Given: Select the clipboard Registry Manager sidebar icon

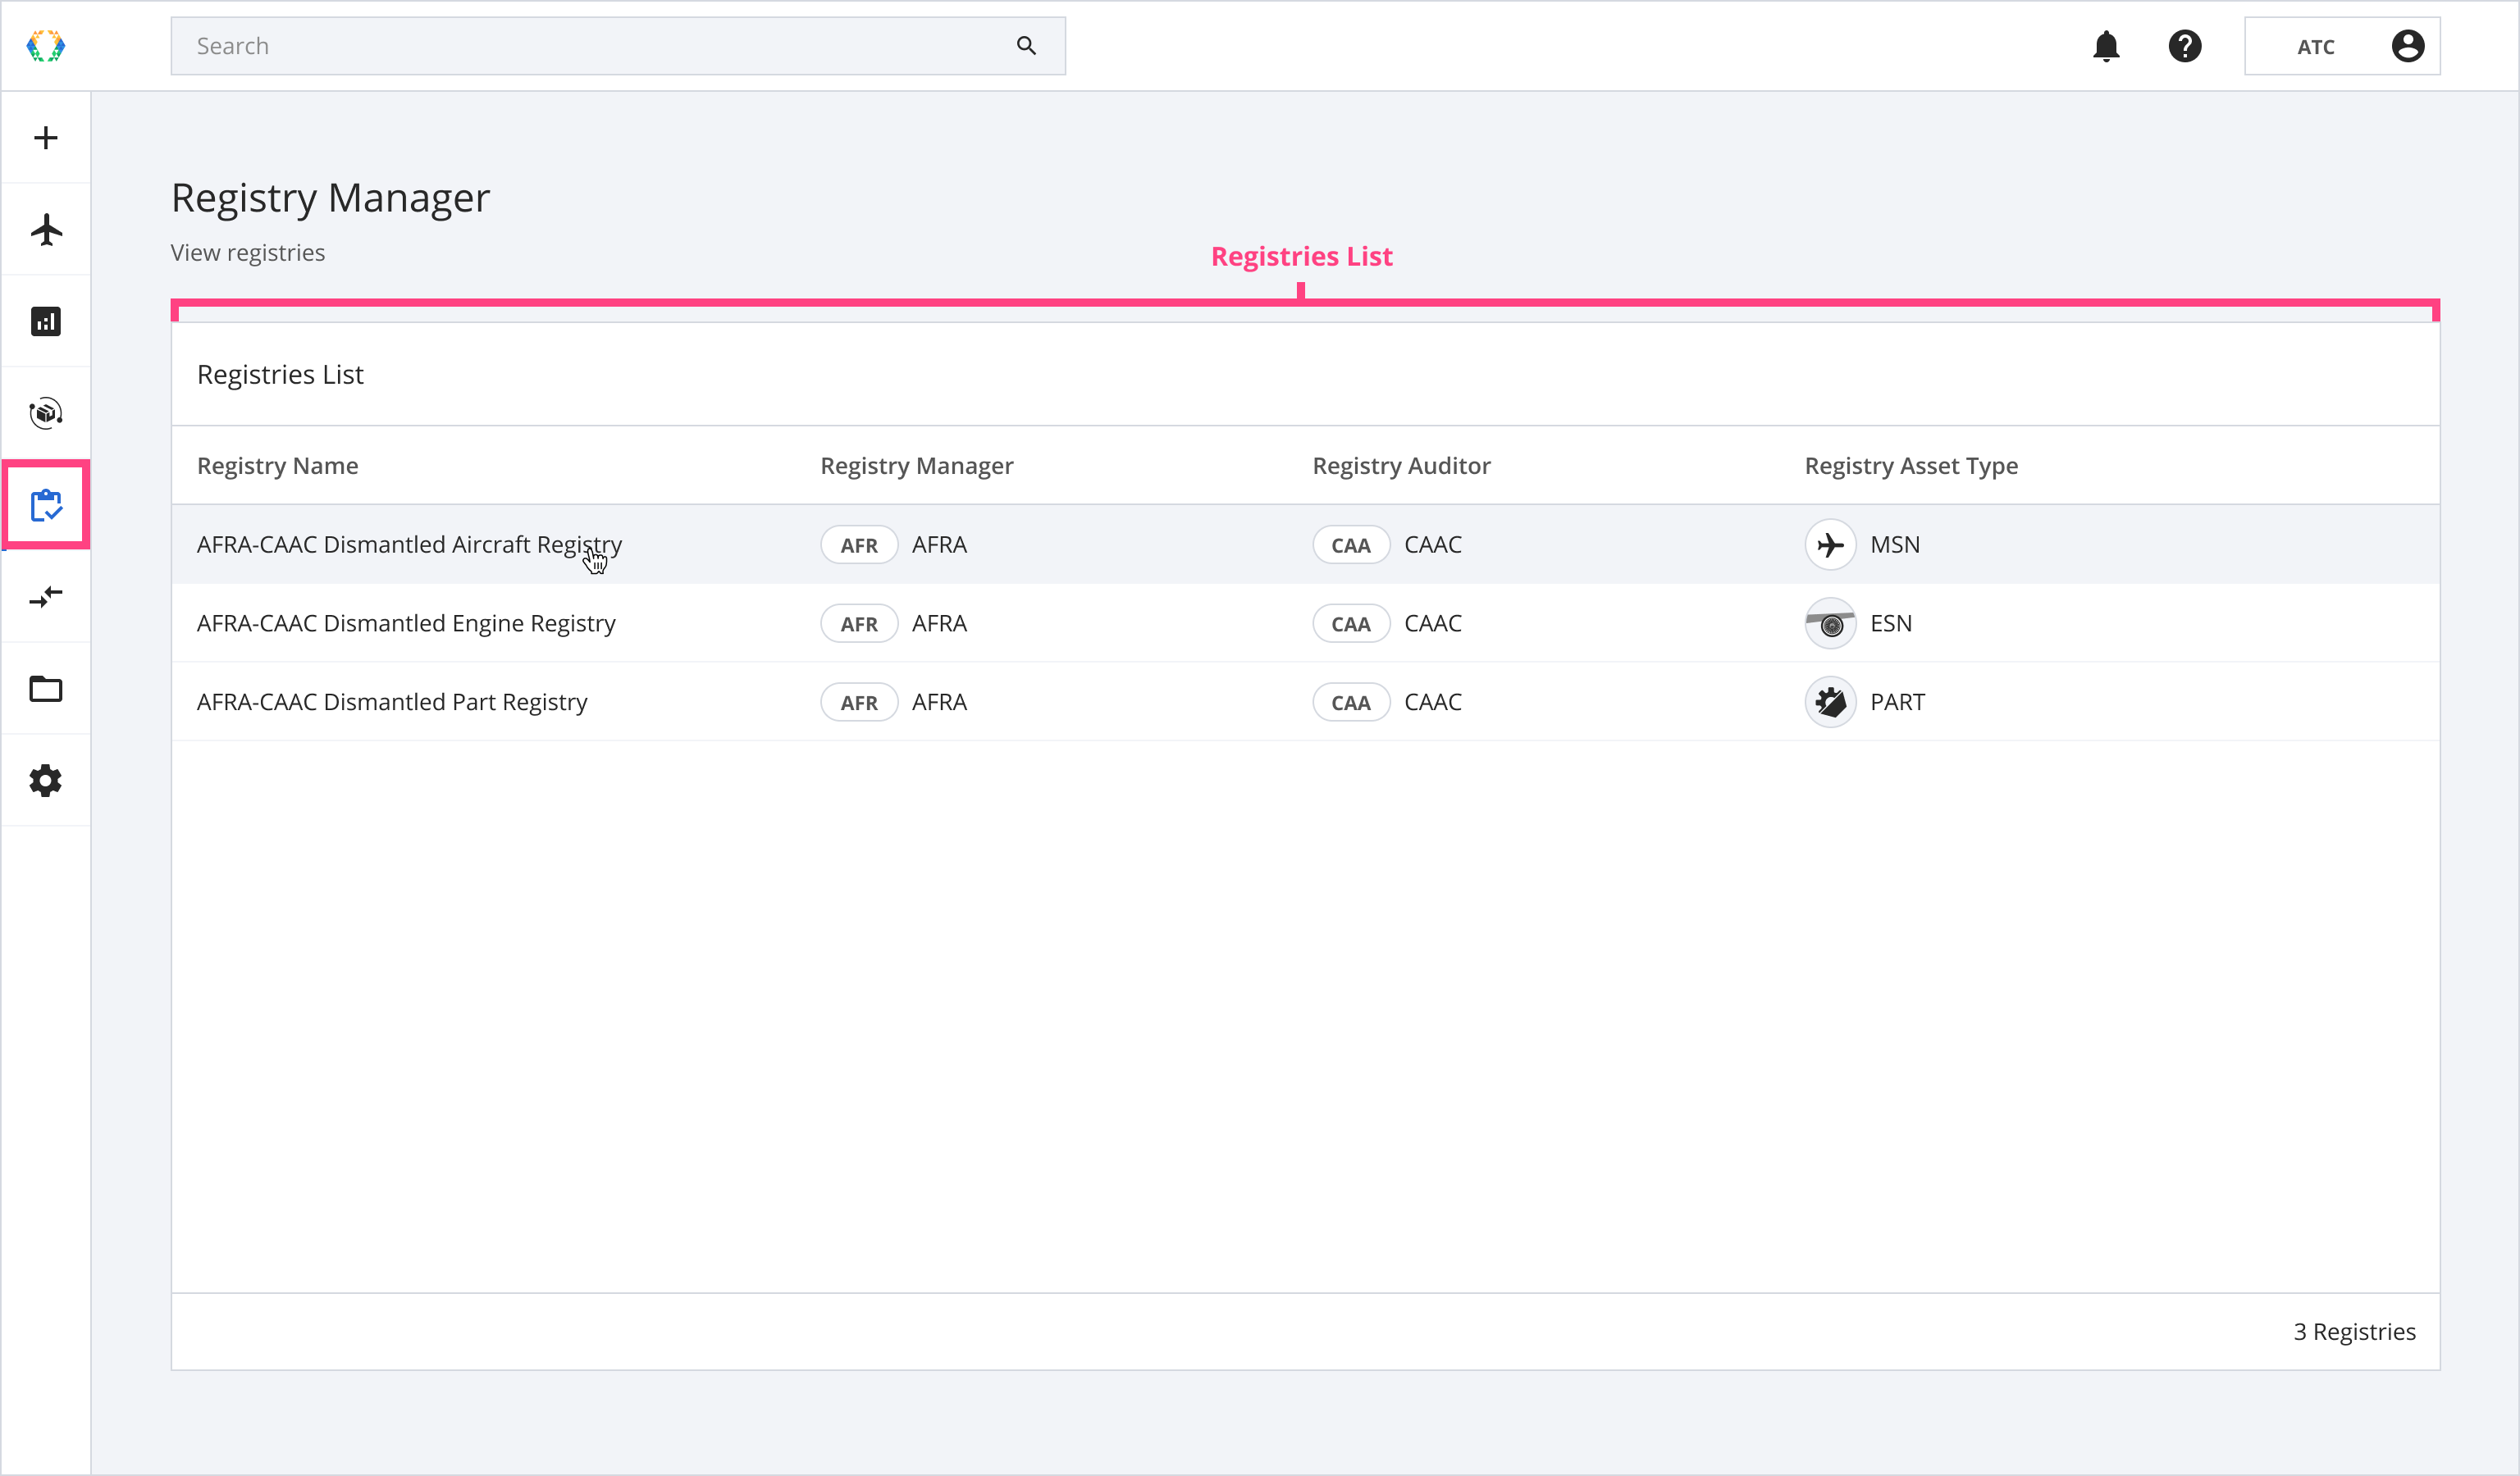Looking at the screenshot, I should 46,506.
